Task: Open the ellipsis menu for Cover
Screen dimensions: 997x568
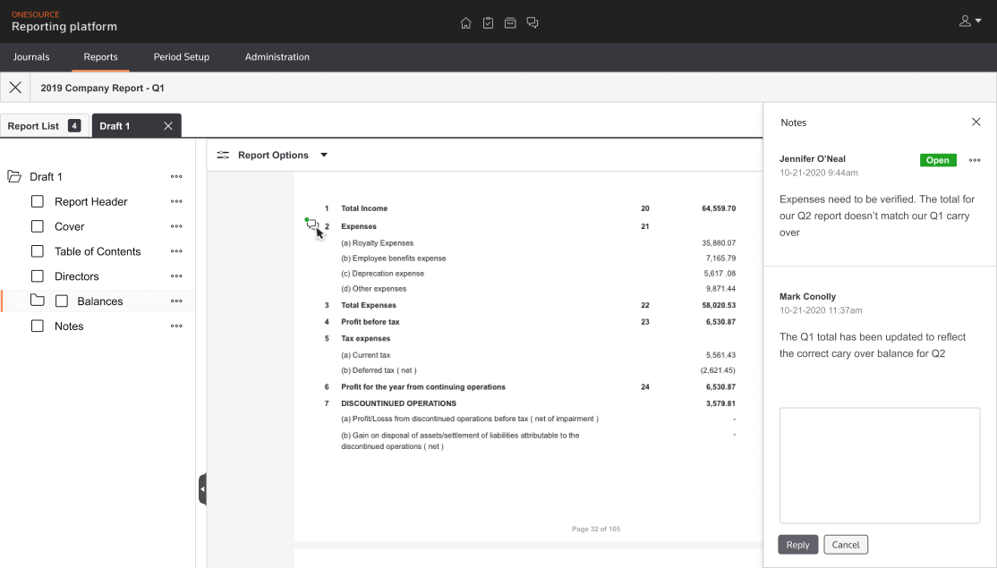Action: [176, 226]
